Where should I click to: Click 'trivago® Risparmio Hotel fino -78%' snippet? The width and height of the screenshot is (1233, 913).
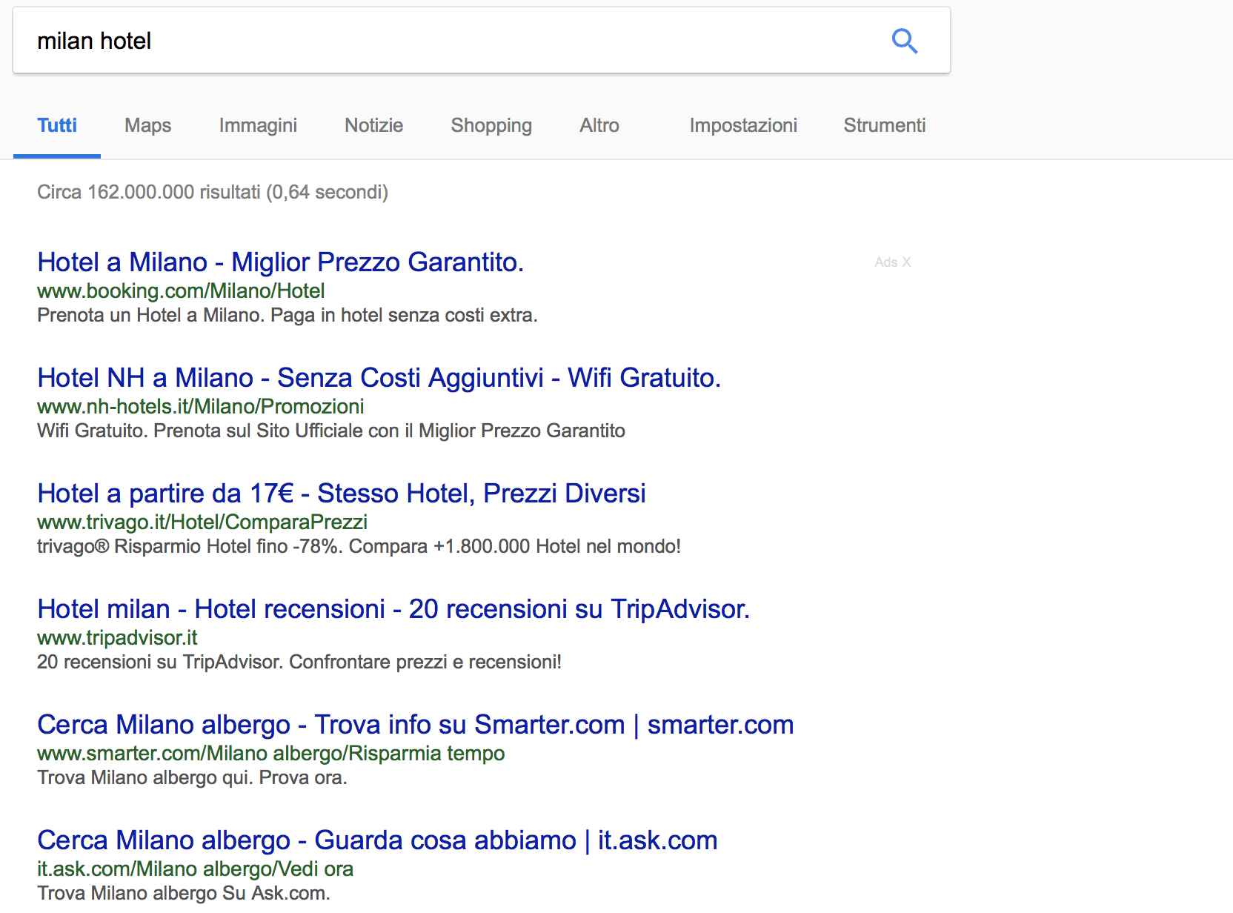359,547
